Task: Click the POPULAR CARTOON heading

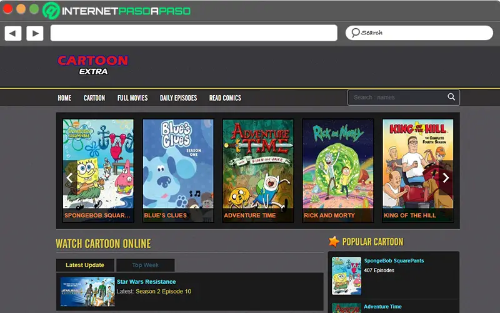Action: [372, 242]
